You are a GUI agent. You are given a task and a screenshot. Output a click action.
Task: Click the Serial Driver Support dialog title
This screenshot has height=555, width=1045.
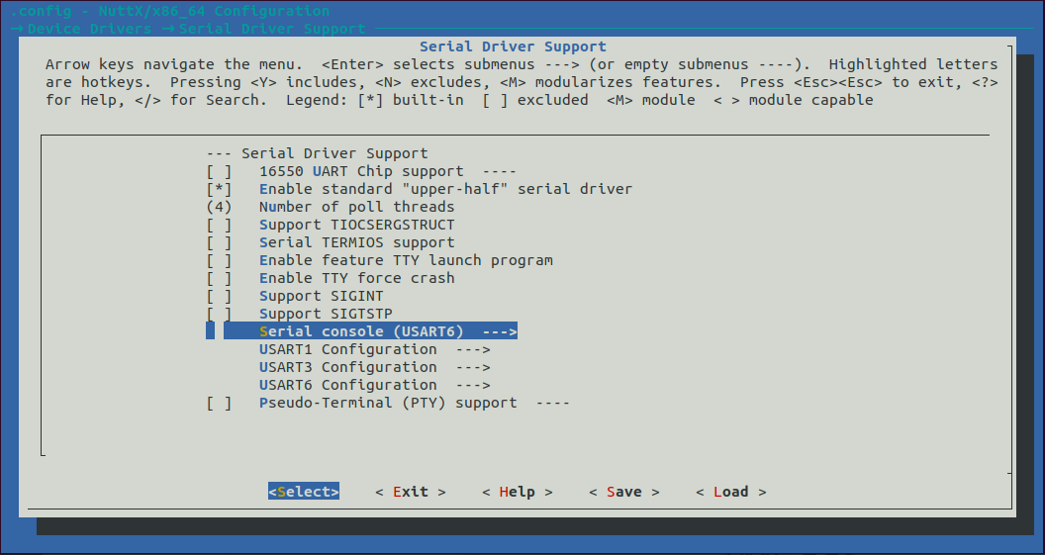514,46
